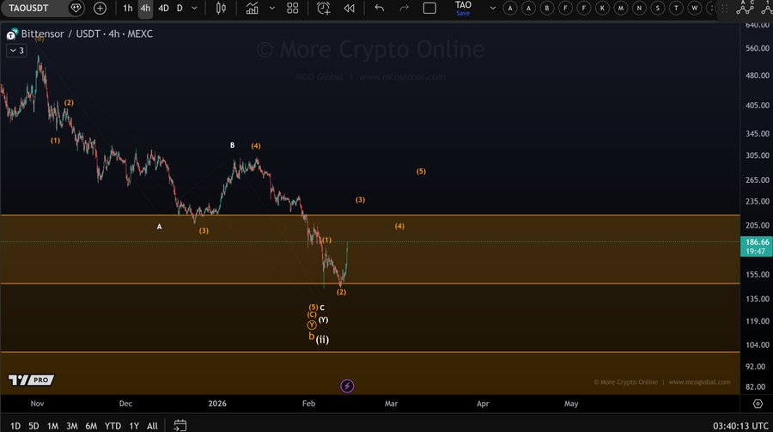Select the YTD date range

coord(113,426)
